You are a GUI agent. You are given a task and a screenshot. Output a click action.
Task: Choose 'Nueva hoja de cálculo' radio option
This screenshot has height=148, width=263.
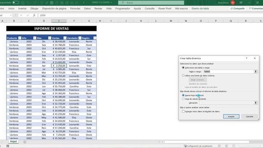pos(183,95)
